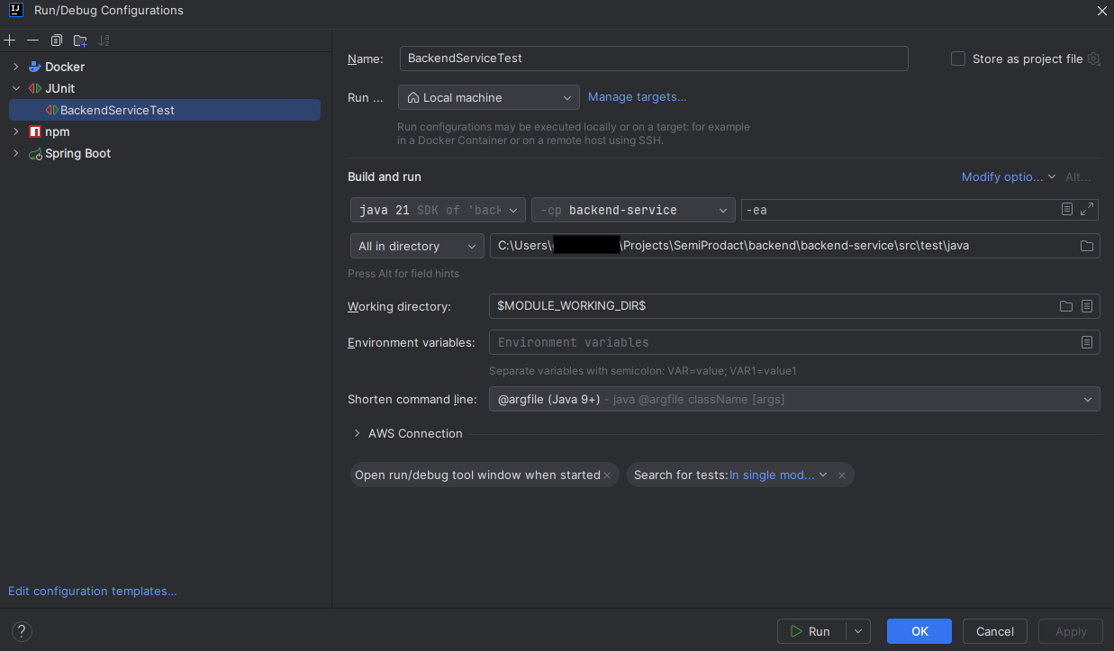The width and height of the screenshot is (1114, 651).
Task: Open the java 21 SDK dropdown
Action: coord(438,210)
